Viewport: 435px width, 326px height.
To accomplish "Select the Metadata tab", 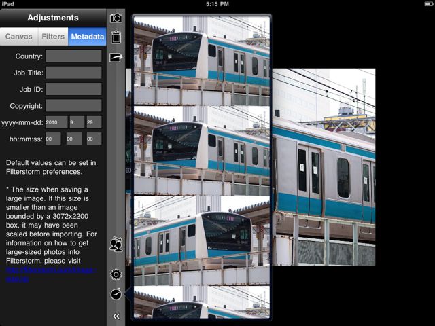I will click(x=88, y=36).
